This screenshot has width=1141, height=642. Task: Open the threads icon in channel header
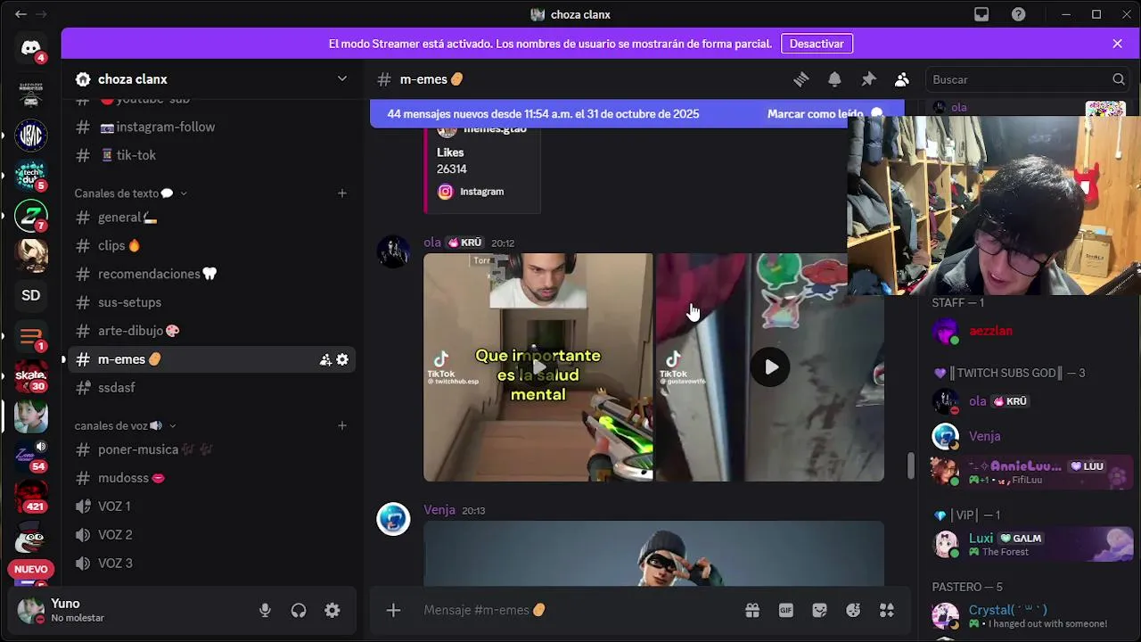pos(801,79)
